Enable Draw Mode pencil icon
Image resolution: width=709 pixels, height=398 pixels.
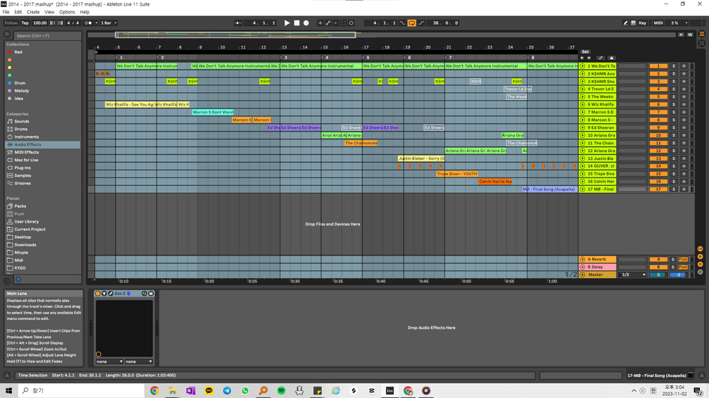pyautogui.click(x=625, y=23)
